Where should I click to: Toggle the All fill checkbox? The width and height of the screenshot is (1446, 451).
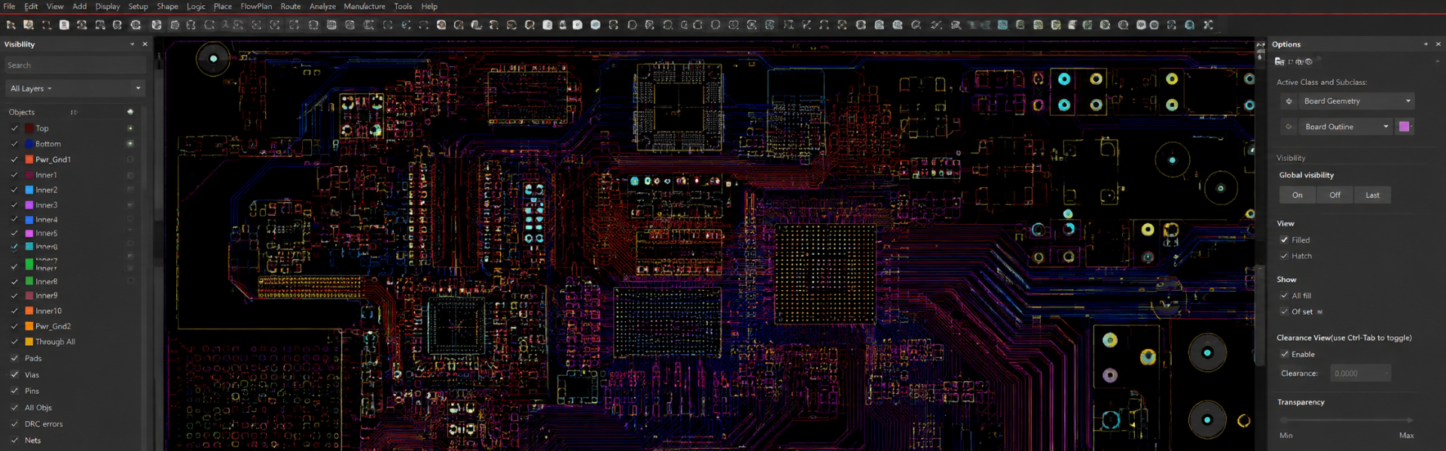tap(1284, 295)
